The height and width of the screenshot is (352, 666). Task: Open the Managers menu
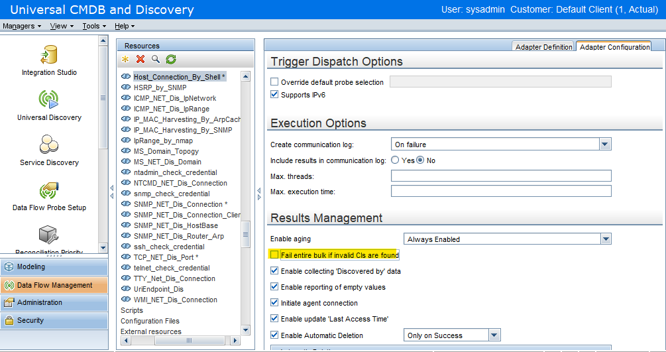22,26
